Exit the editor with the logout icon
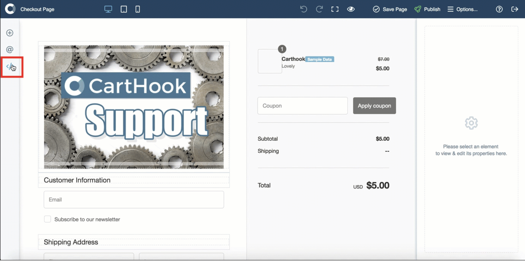 514,9
